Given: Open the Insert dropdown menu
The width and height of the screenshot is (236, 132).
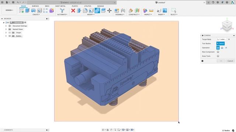Looking at the screenshot, I should click(x=162, y=15).
